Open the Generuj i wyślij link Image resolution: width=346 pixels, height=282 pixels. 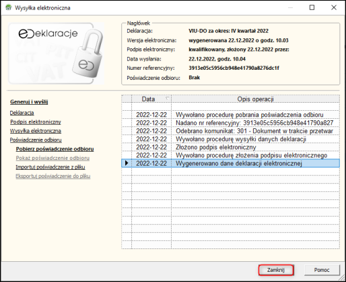tap(29, 102)
